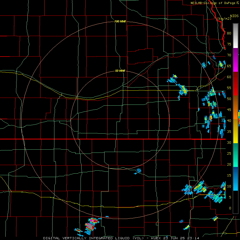Screen dimensions: 240x240
Task: Click the 55 value on the color scale
Action: 229,88
